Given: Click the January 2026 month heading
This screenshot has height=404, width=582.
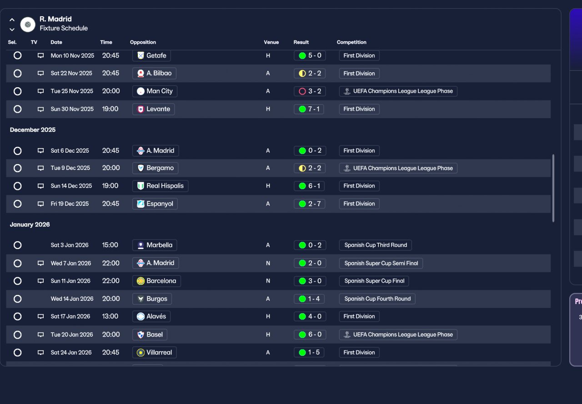Looking at the screenshot, I should [x=30, y=224].
